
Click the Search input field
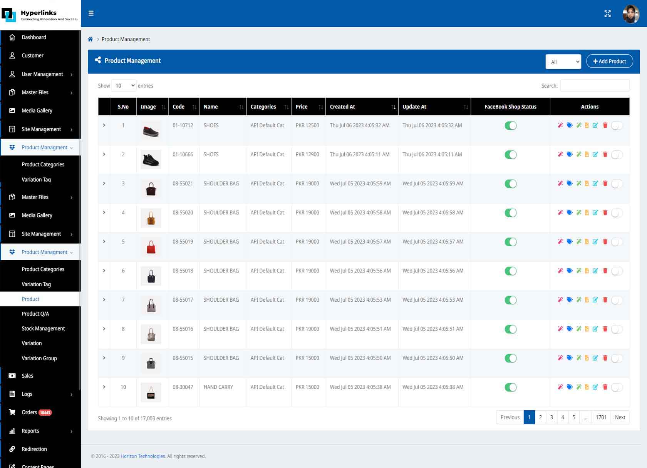pyautogui.click(x=595, y=85)
